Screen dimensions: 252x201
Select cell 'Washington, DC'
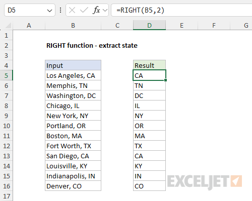pos(73,95)
